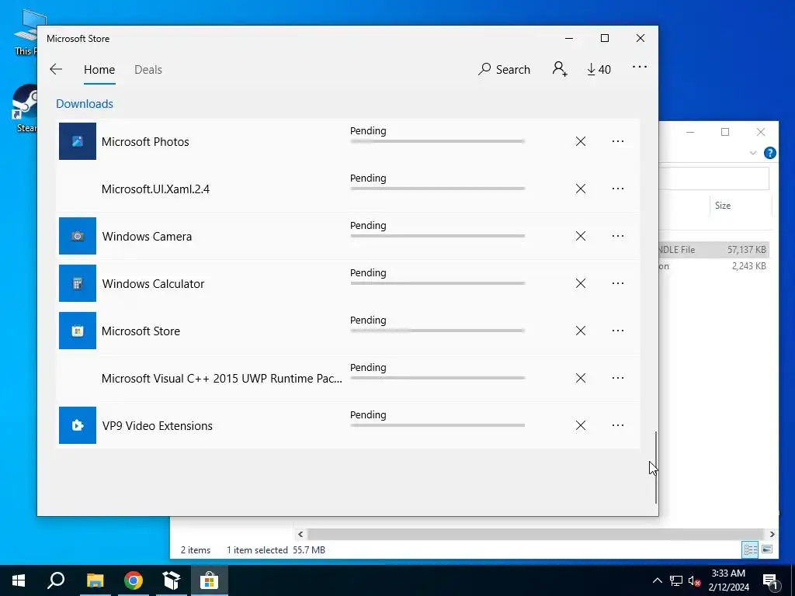
Task: Open the Home tab in Microsoft Store
Action: tap(99, 69)
